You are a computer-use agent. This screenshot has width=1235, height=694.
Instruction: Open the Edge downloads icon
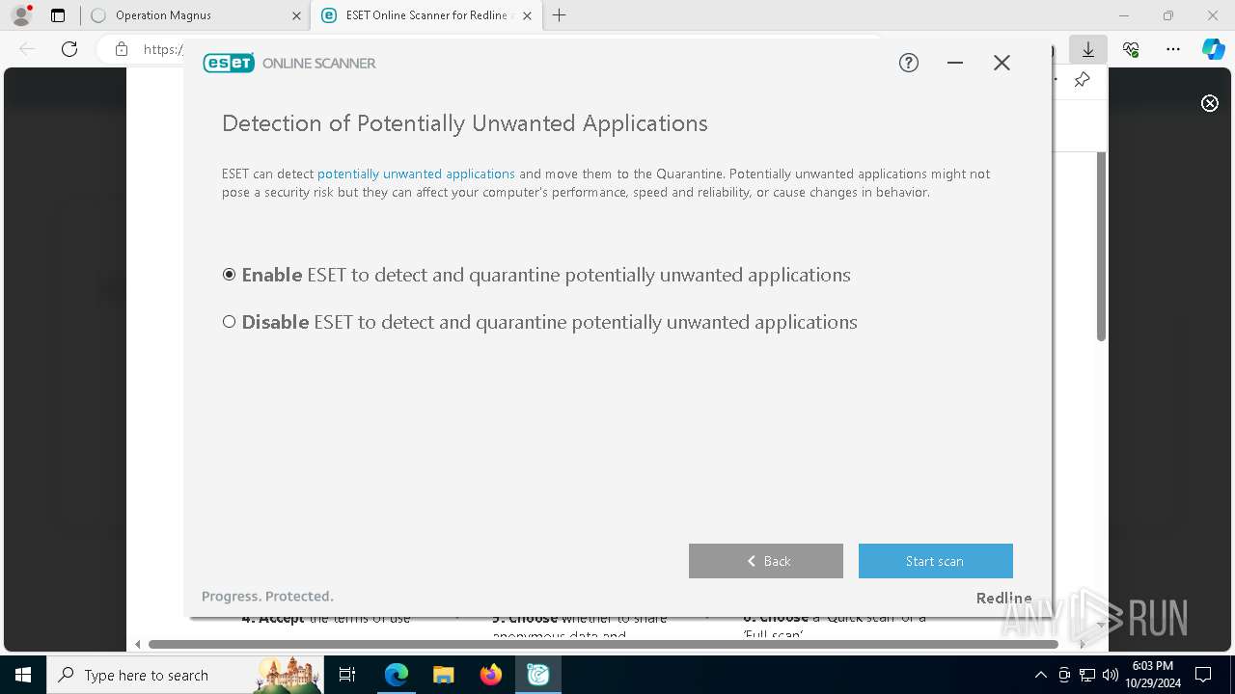tap(1088, 49)
